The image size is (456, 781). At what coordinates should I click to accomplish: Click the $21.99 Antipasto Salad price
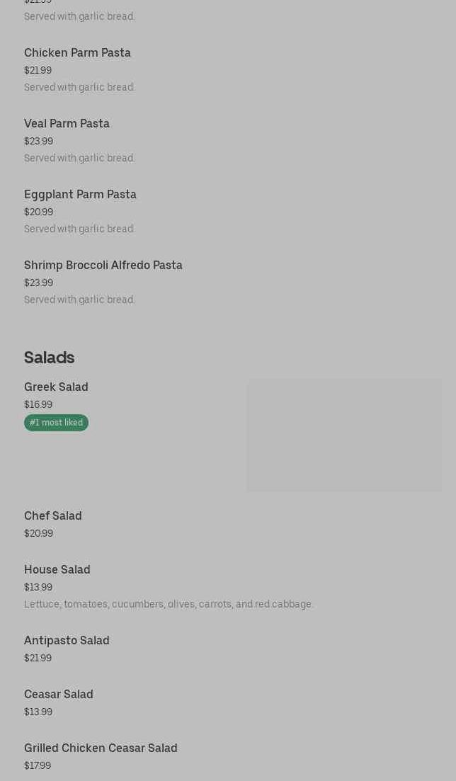[x=38, y=658]
